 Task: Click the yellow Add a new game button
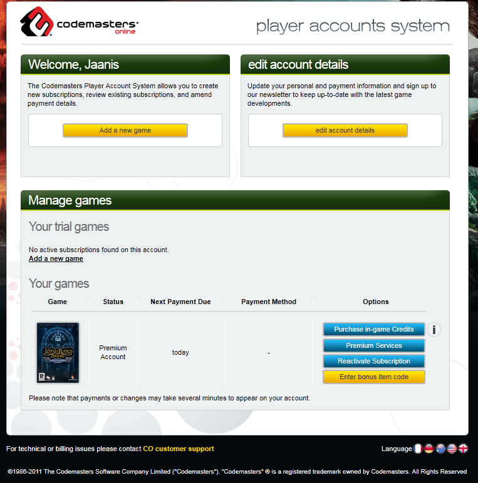pyautogui.click(x=125, y=130)
